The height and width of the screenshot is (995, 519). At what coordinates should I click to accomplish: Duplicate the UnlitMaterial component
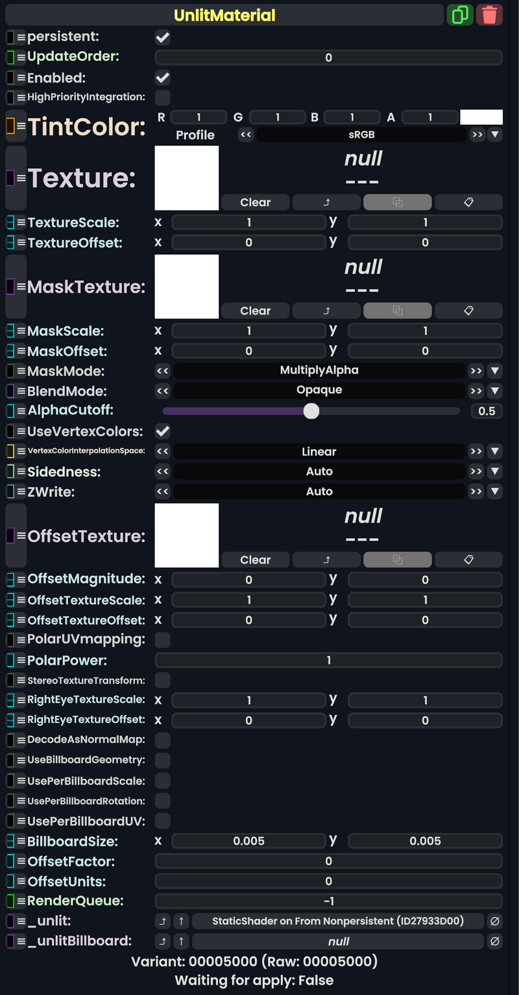(x=461, y=14)
